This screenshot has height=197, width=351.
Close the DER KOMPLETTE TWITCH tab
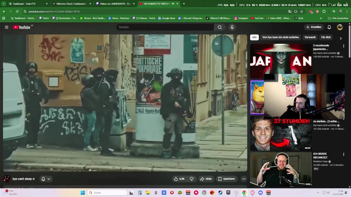click(x=177, y=4)
